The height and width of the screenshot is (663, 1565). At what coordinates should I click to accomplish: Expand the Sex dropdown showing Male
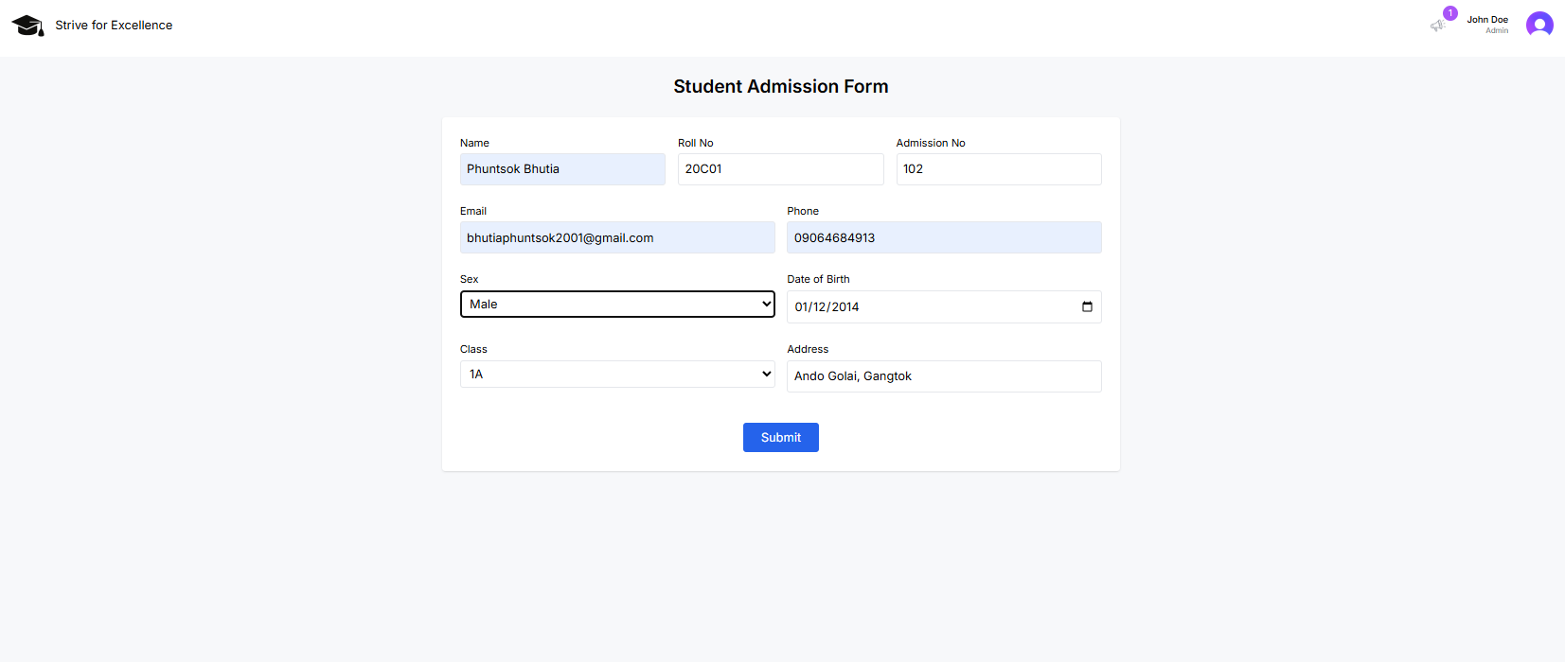(x=616, y=305)
